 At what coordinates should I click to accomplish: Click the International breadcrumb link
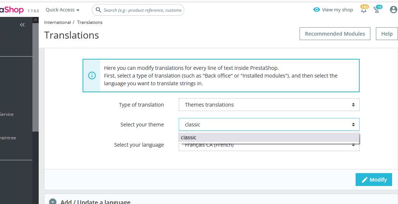57,22
